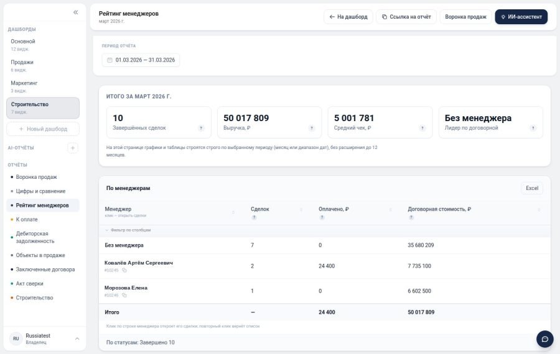The height and width of the screenshot is (354, 560).
Task: Click the Без менеджера leader card
Action: [491, 122]
